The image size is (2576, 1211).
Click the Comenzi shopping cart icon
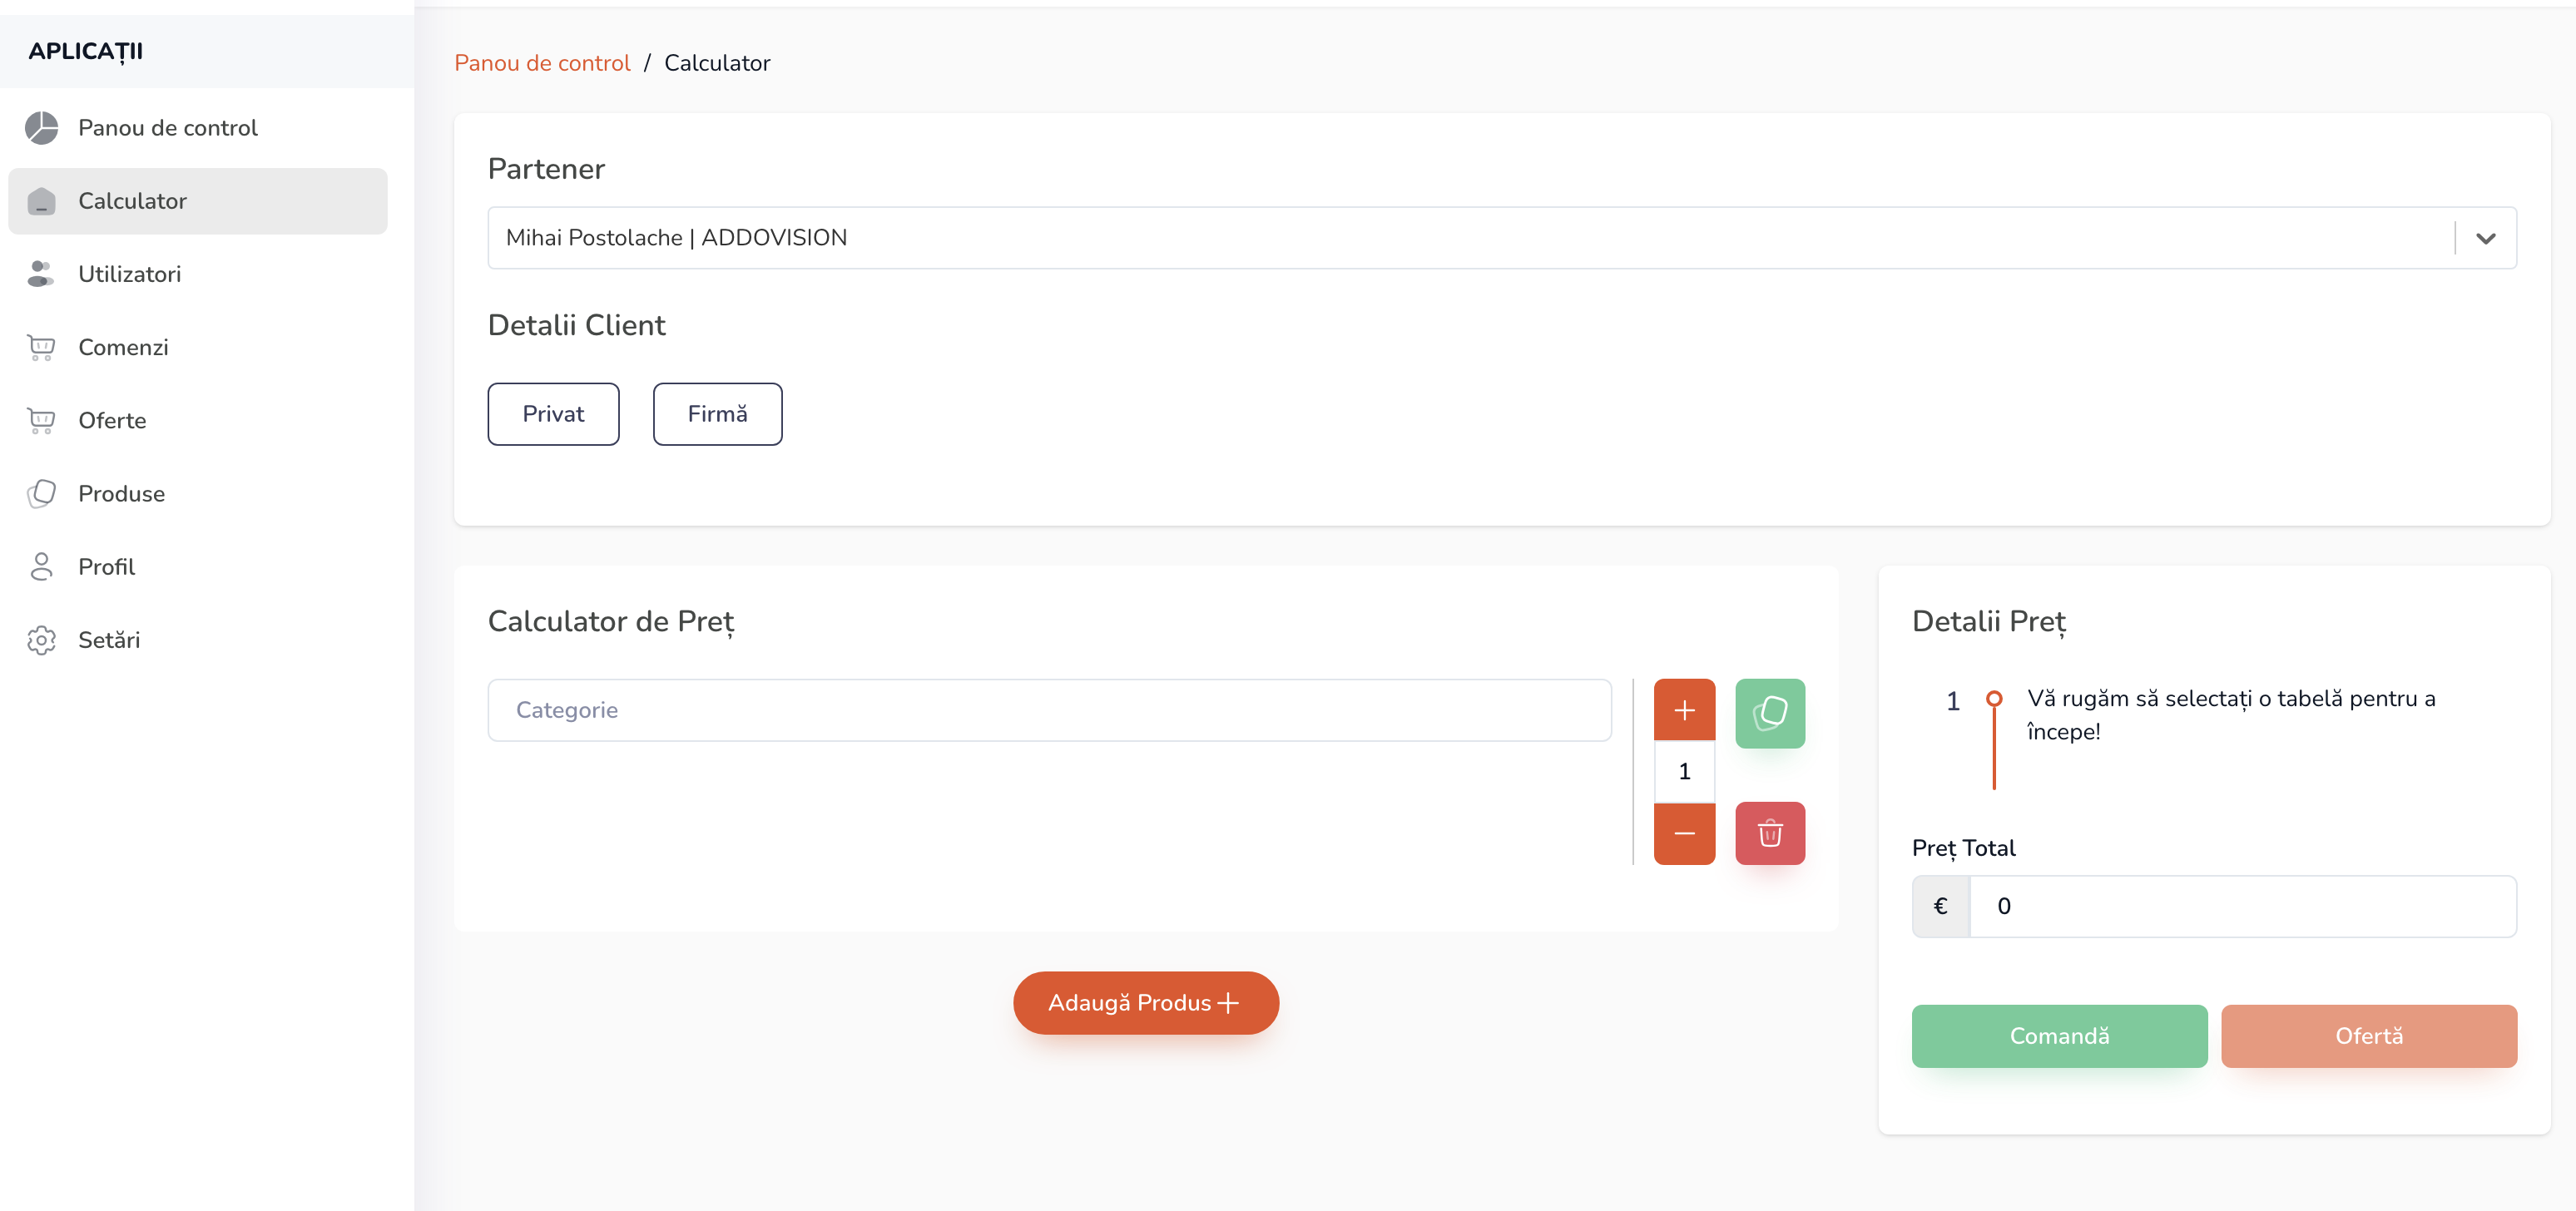click(41, 347)
